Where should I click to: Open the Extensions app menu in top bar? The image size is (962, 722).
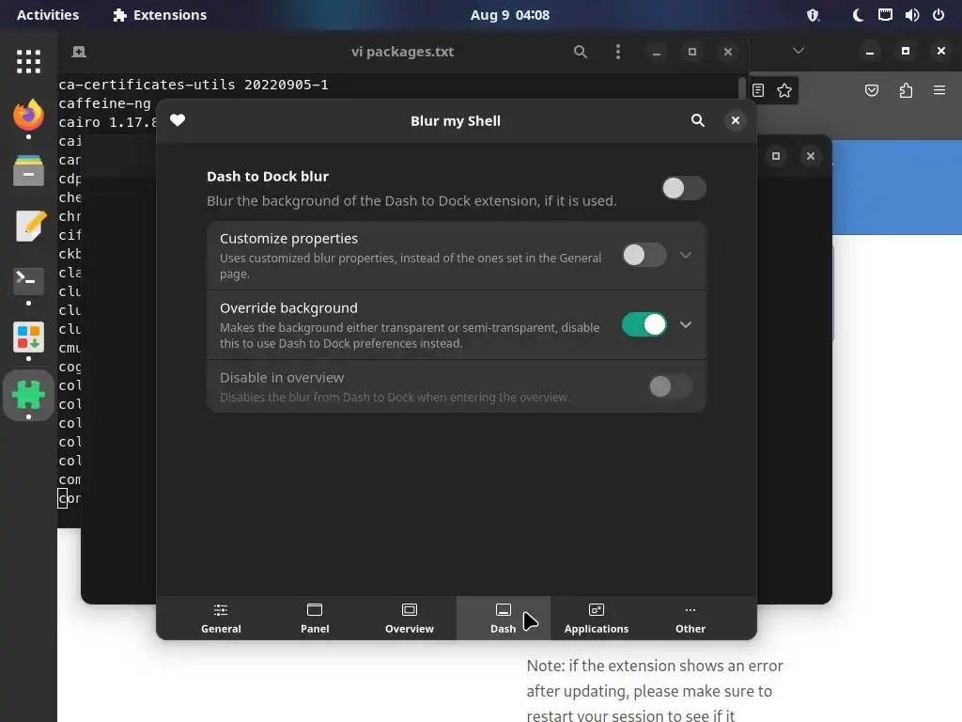[160, 15]
